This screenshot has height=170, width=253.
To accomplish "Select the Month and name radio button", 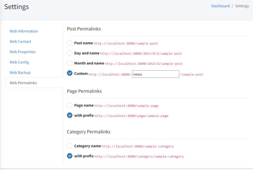I will tap(70, 63).
